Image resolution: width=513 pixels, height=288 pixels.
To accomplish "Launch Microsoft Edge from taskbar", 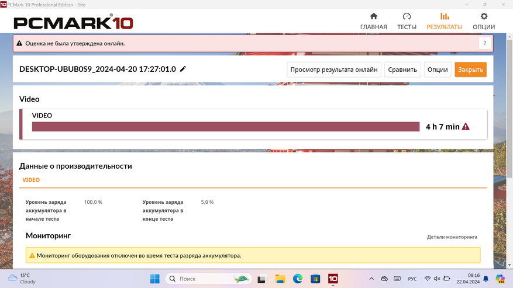I will (x=297, y=279).
